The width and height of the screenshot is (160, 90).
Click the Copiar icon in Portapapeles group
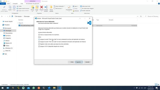[x=10, y=7]
